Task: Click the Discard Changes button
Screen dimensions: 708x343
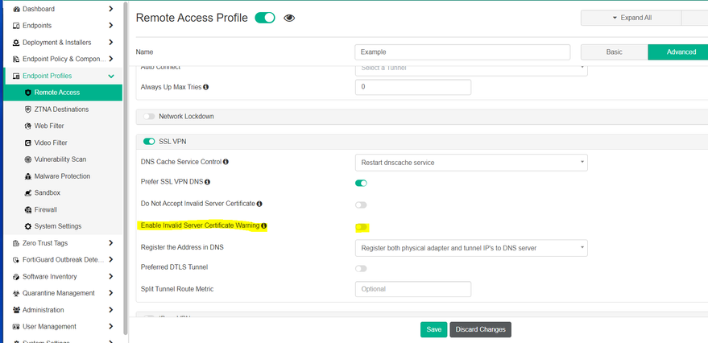Action: 480,329
